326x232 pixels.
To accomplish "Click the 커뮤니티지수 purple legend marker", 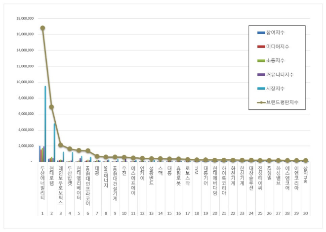I will 261,74.
